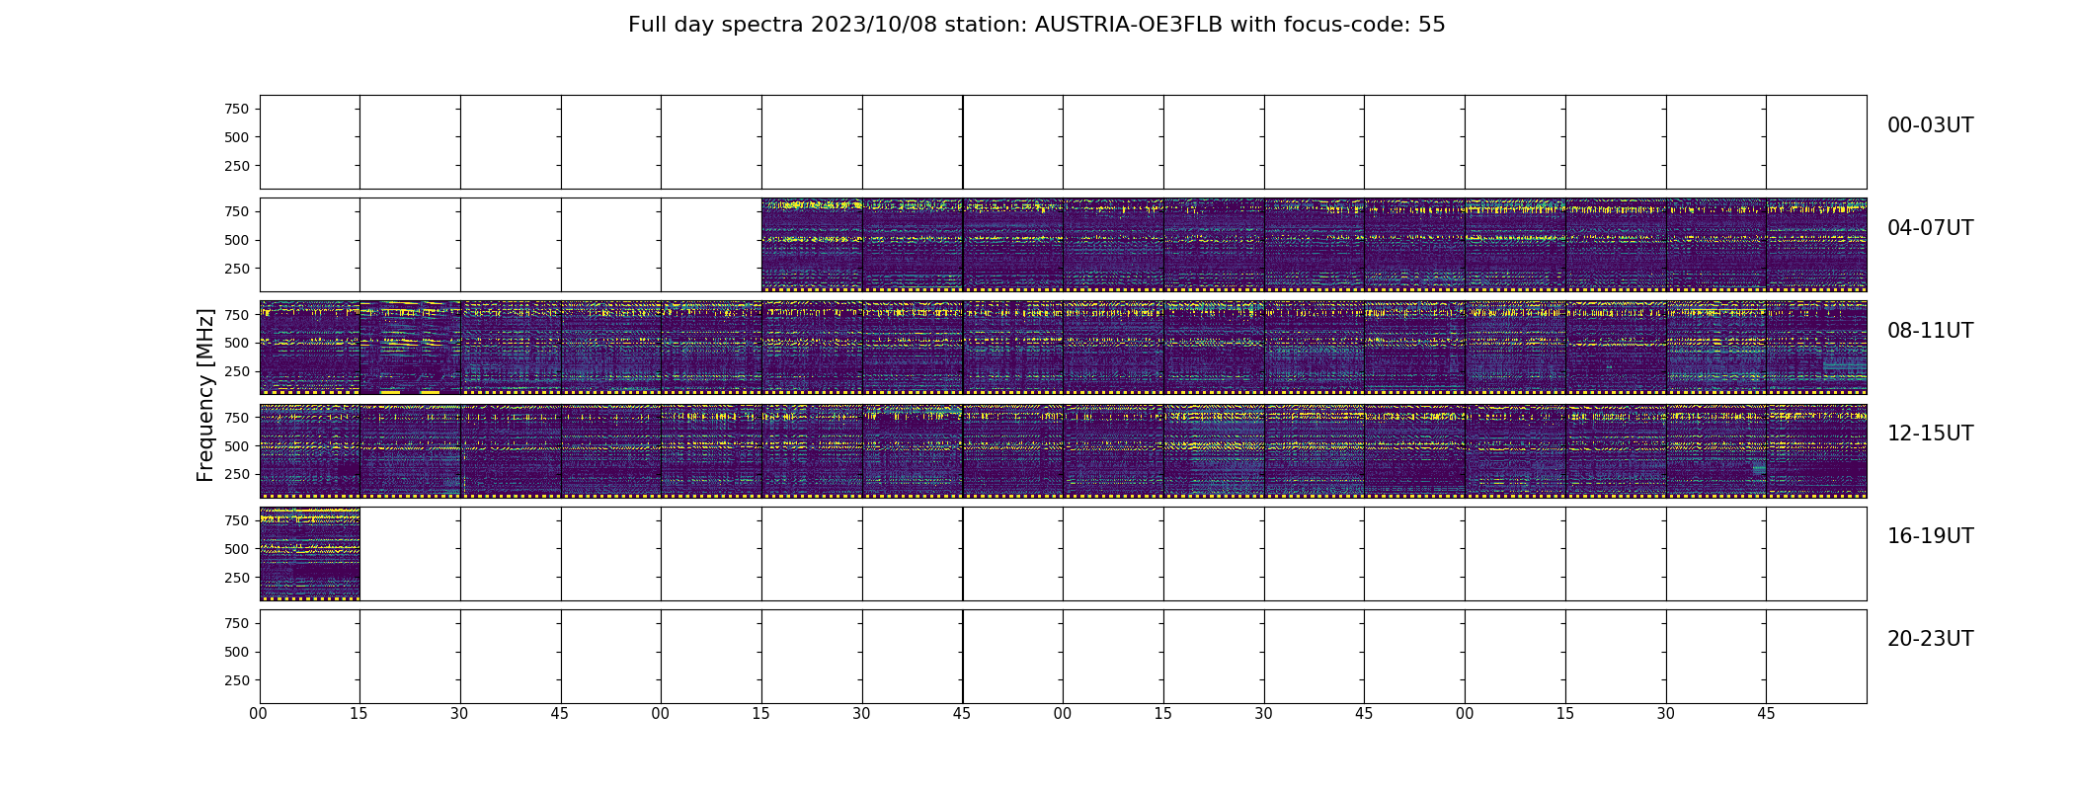This screenshot has width=2074, height=790.
Task: Click last spectrum segment in 08-11UT row
Action: coord(1816,348)
